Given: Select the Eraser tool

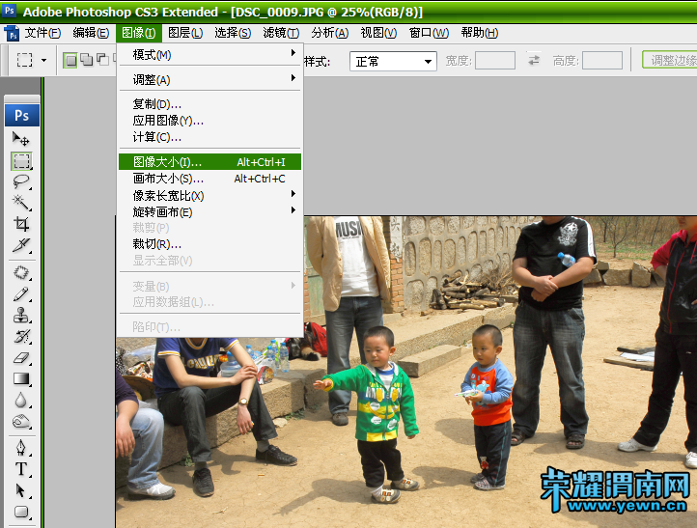Looking at the screenshot, I should (x=21, y=357).
